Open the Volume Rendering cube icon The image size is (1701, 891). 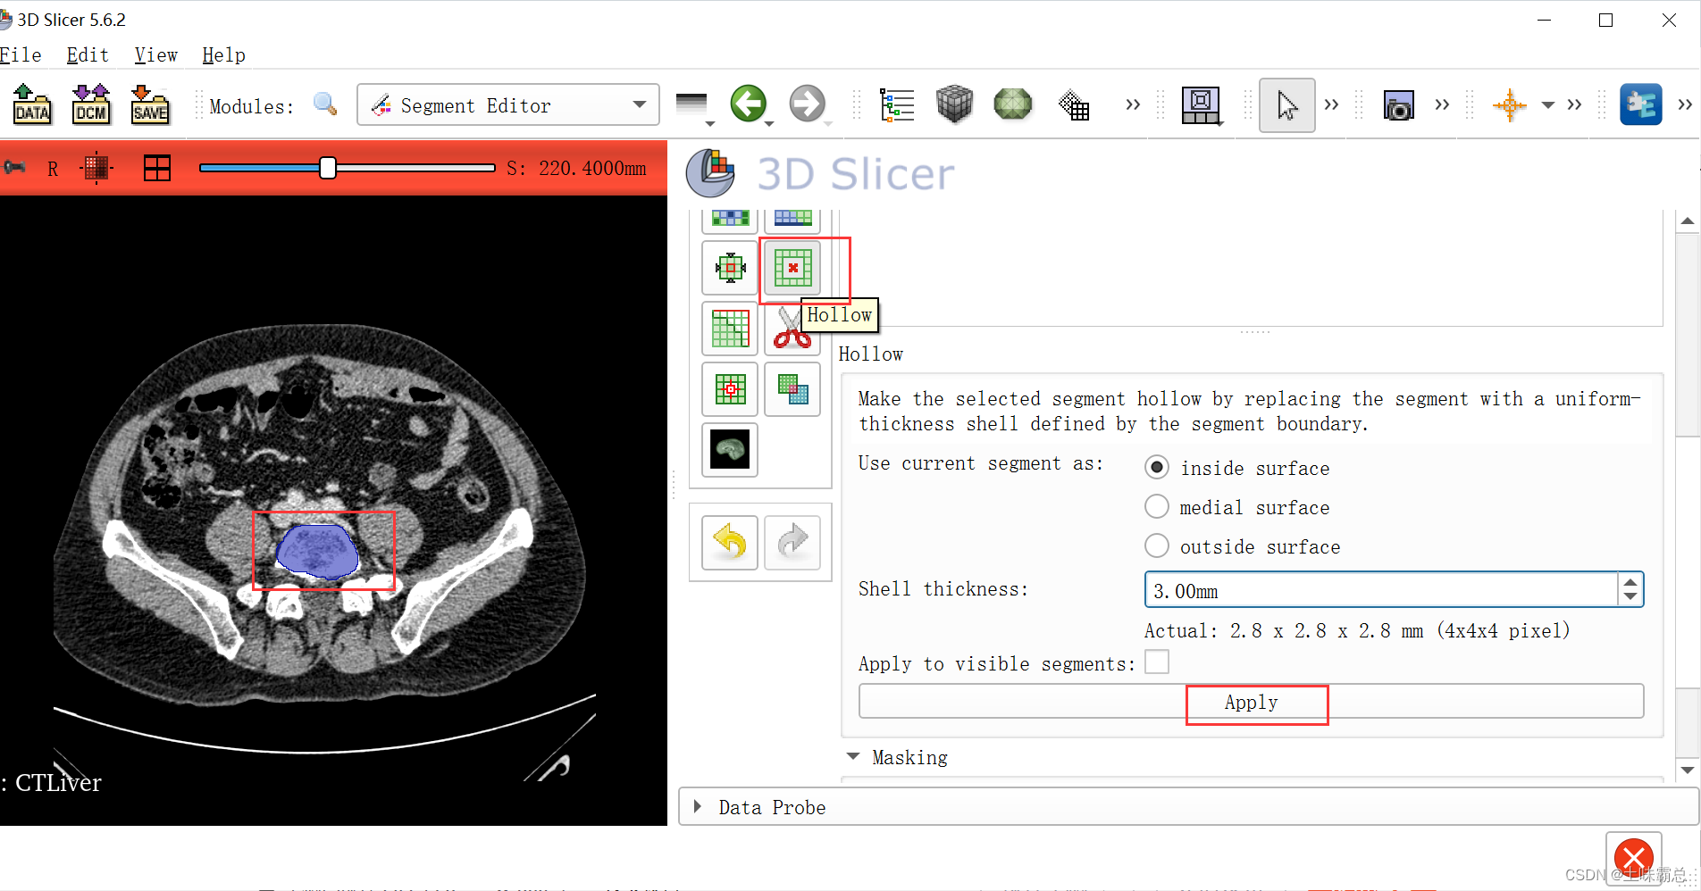pos(954,104)
